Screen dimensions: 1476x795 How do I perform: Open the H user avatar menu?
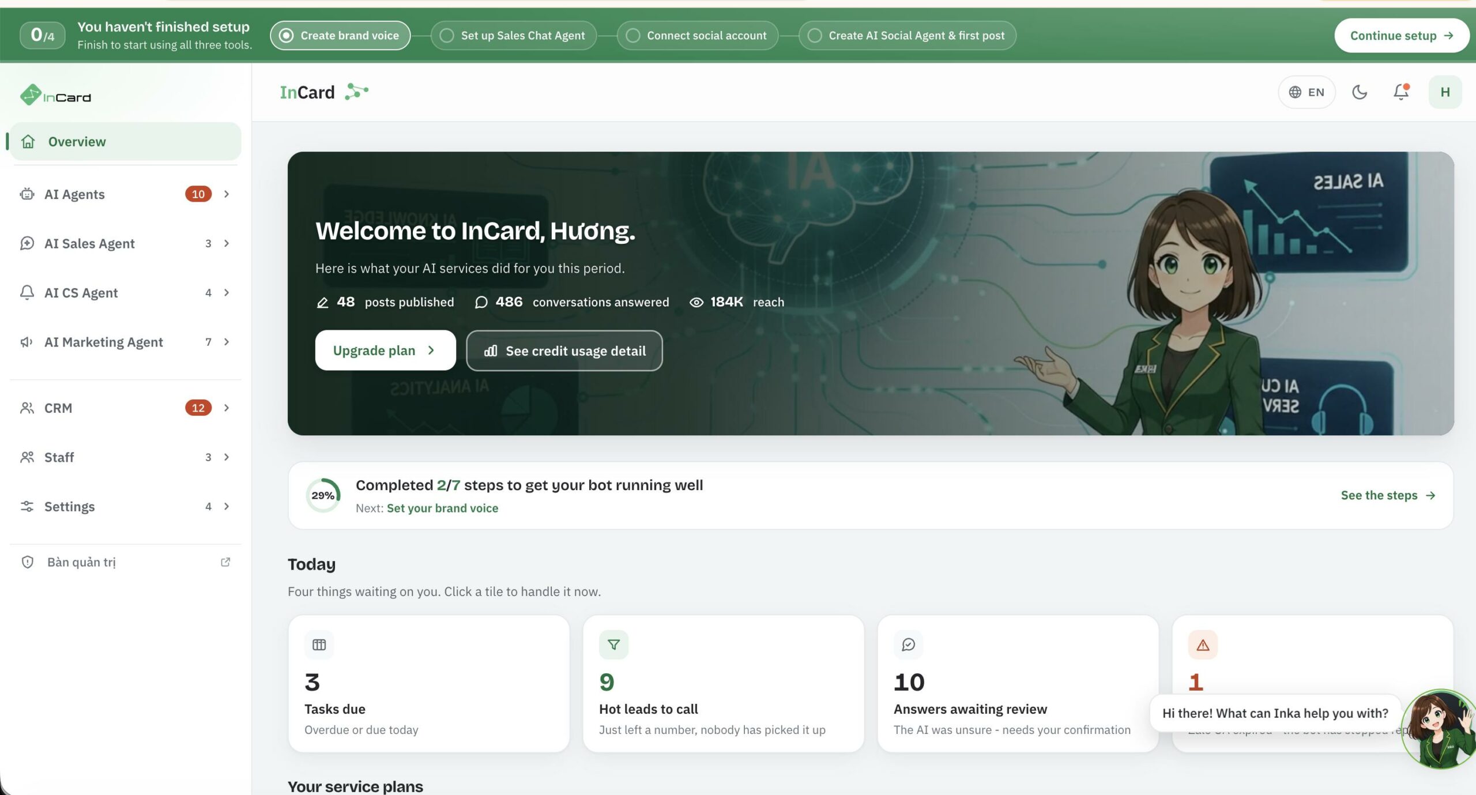pos(1445,92)
